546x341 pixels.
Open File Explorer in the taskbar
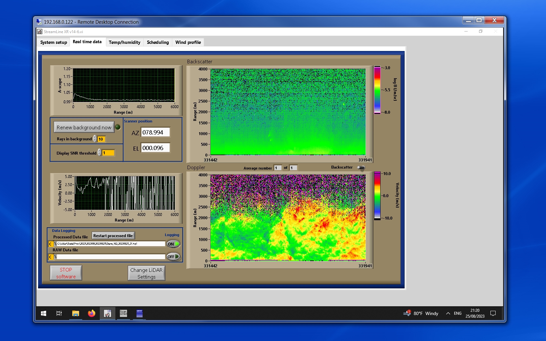tap(75, 313)
